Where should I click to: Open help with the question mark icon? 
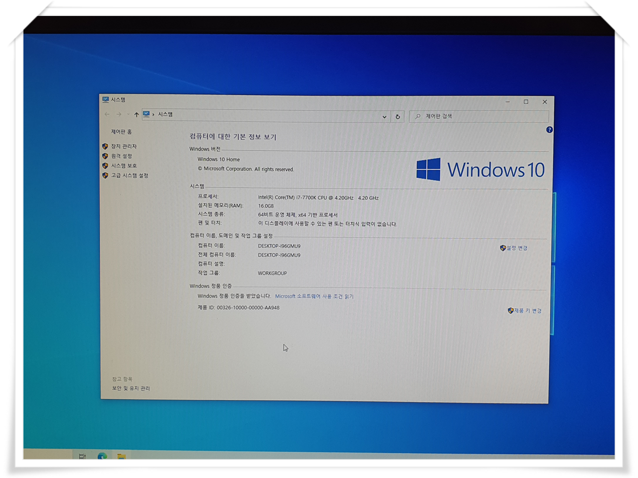coord(549,130)
